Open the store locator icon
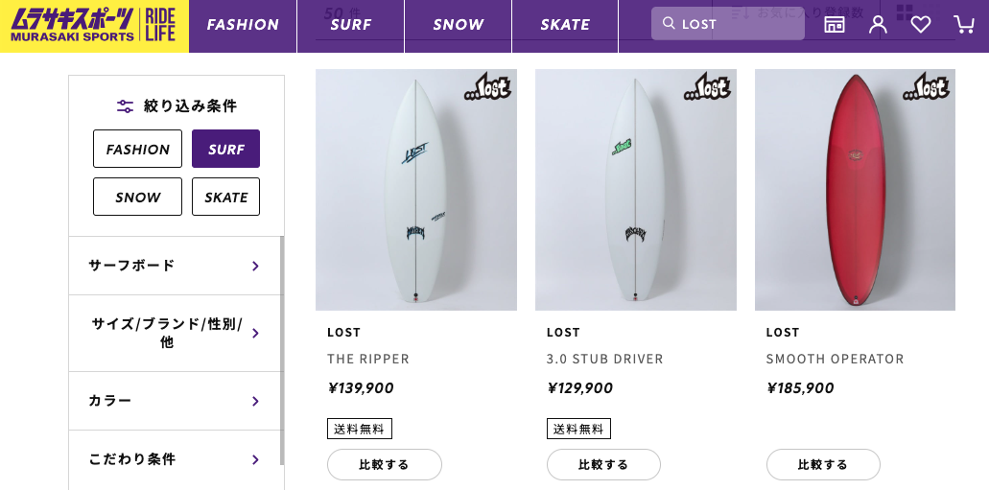The height and width of the screenshot is (490, 989). pyautogui.click(x=835, y=25)
